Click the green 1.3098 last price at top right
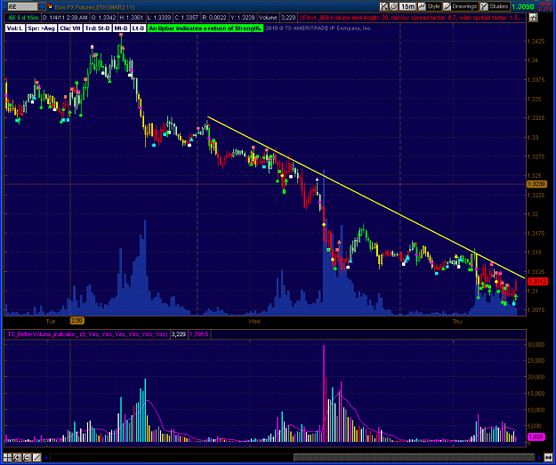Screen dimensions: 556x465 click(525, 6)
